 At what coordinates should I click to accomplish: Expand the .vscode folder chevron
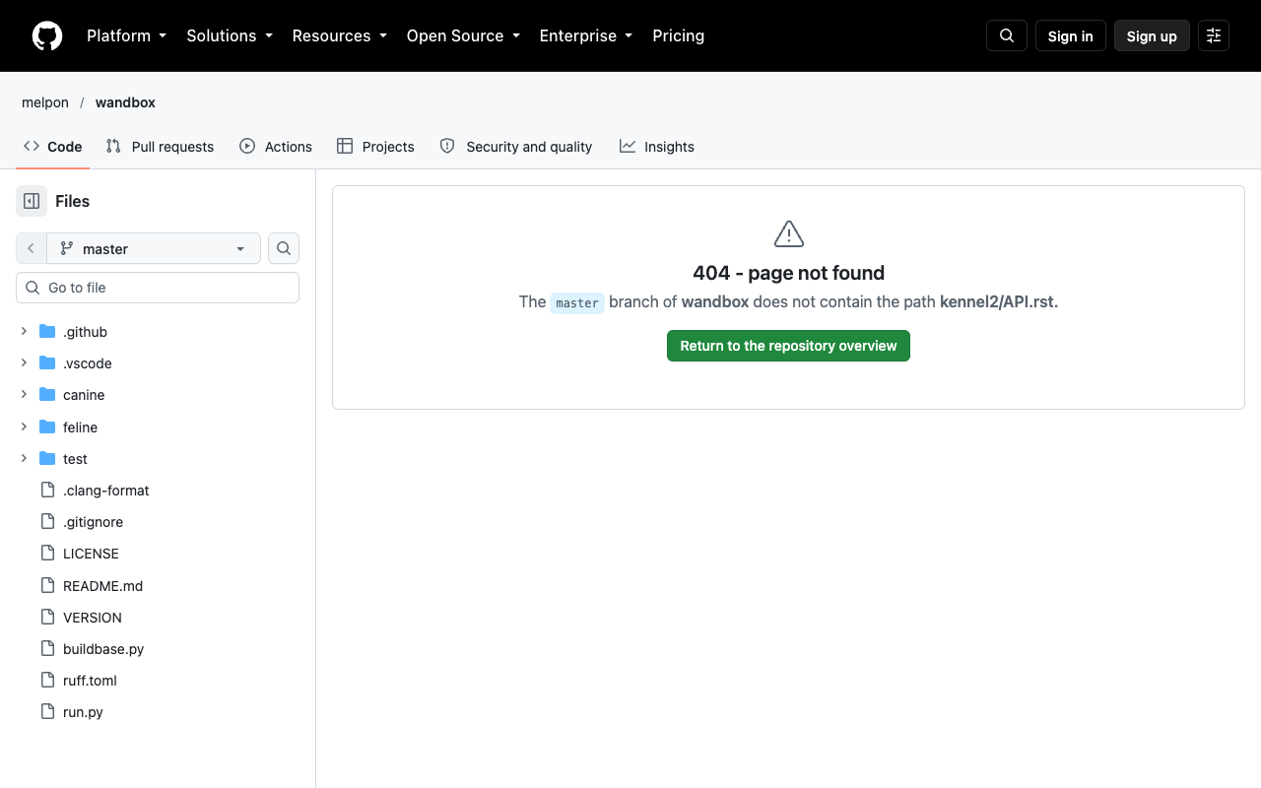click(25, 363)
